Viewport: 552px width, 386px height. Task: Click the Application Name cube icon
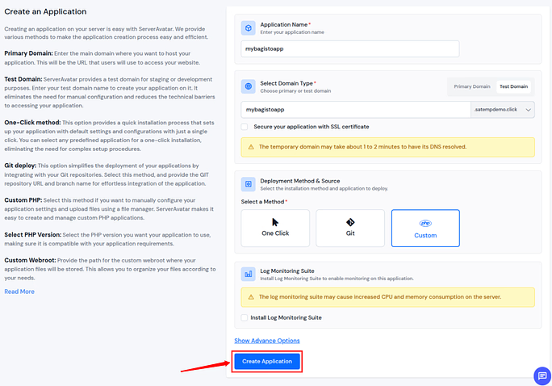249,28
